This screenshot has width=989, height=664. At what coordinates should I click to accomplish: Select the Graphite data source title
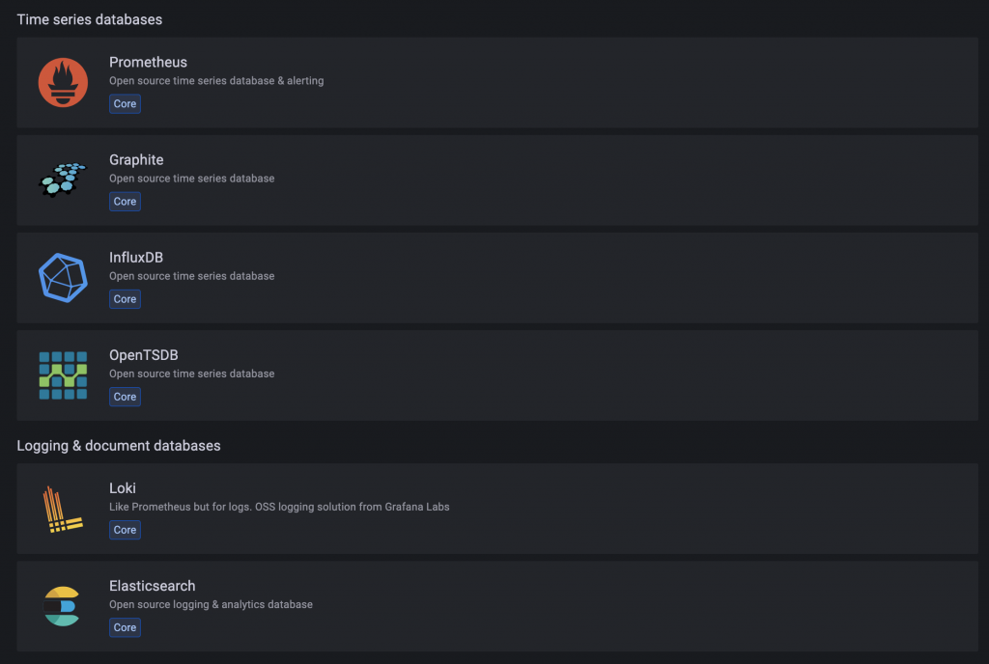tap(136, 159)
